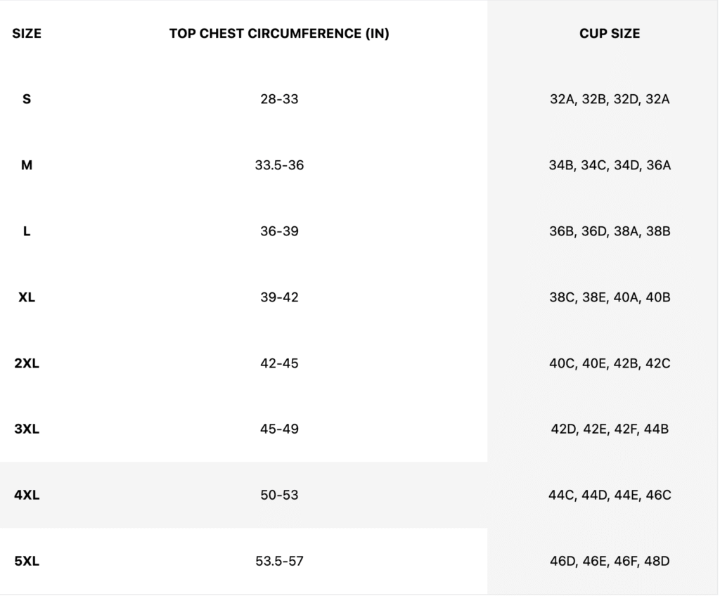
Task: Click cup sizes 42D, 42E, 42F, 44B
Action: point(610,429)
